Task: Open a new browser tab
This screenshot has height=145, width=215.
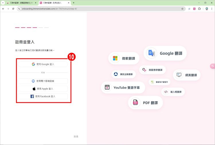Action: 74,3
